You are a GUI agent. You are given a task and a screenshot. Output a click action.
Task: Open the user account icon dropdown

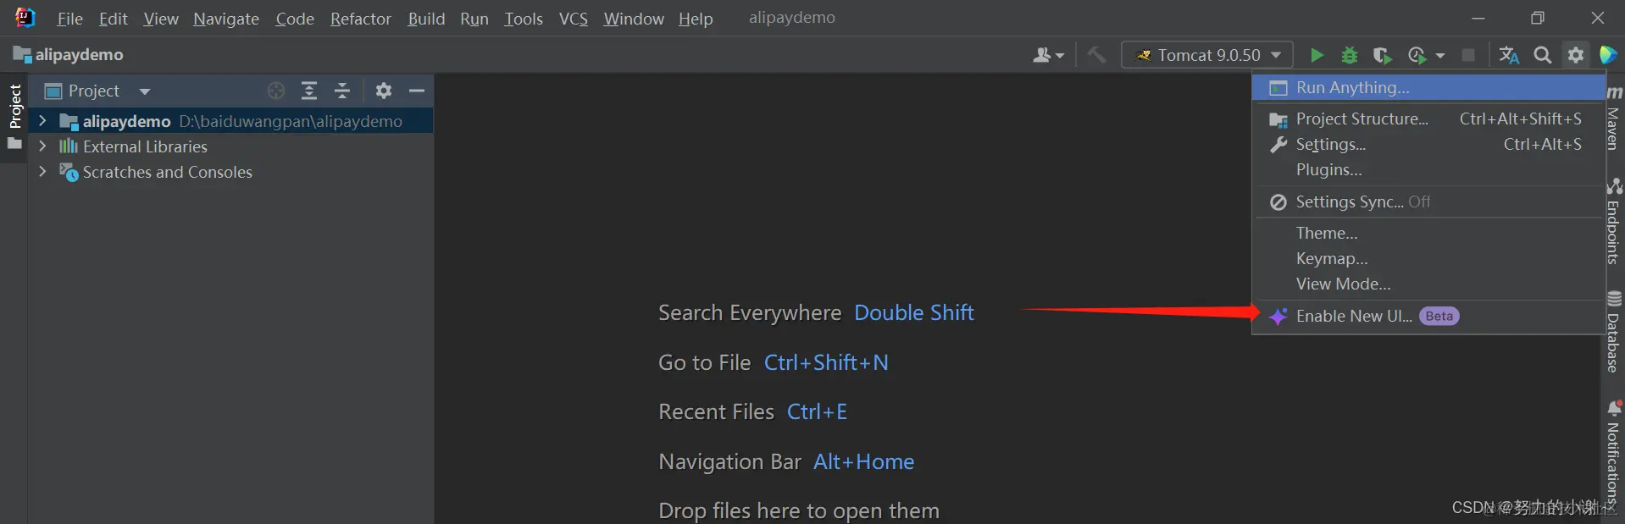1048,55
